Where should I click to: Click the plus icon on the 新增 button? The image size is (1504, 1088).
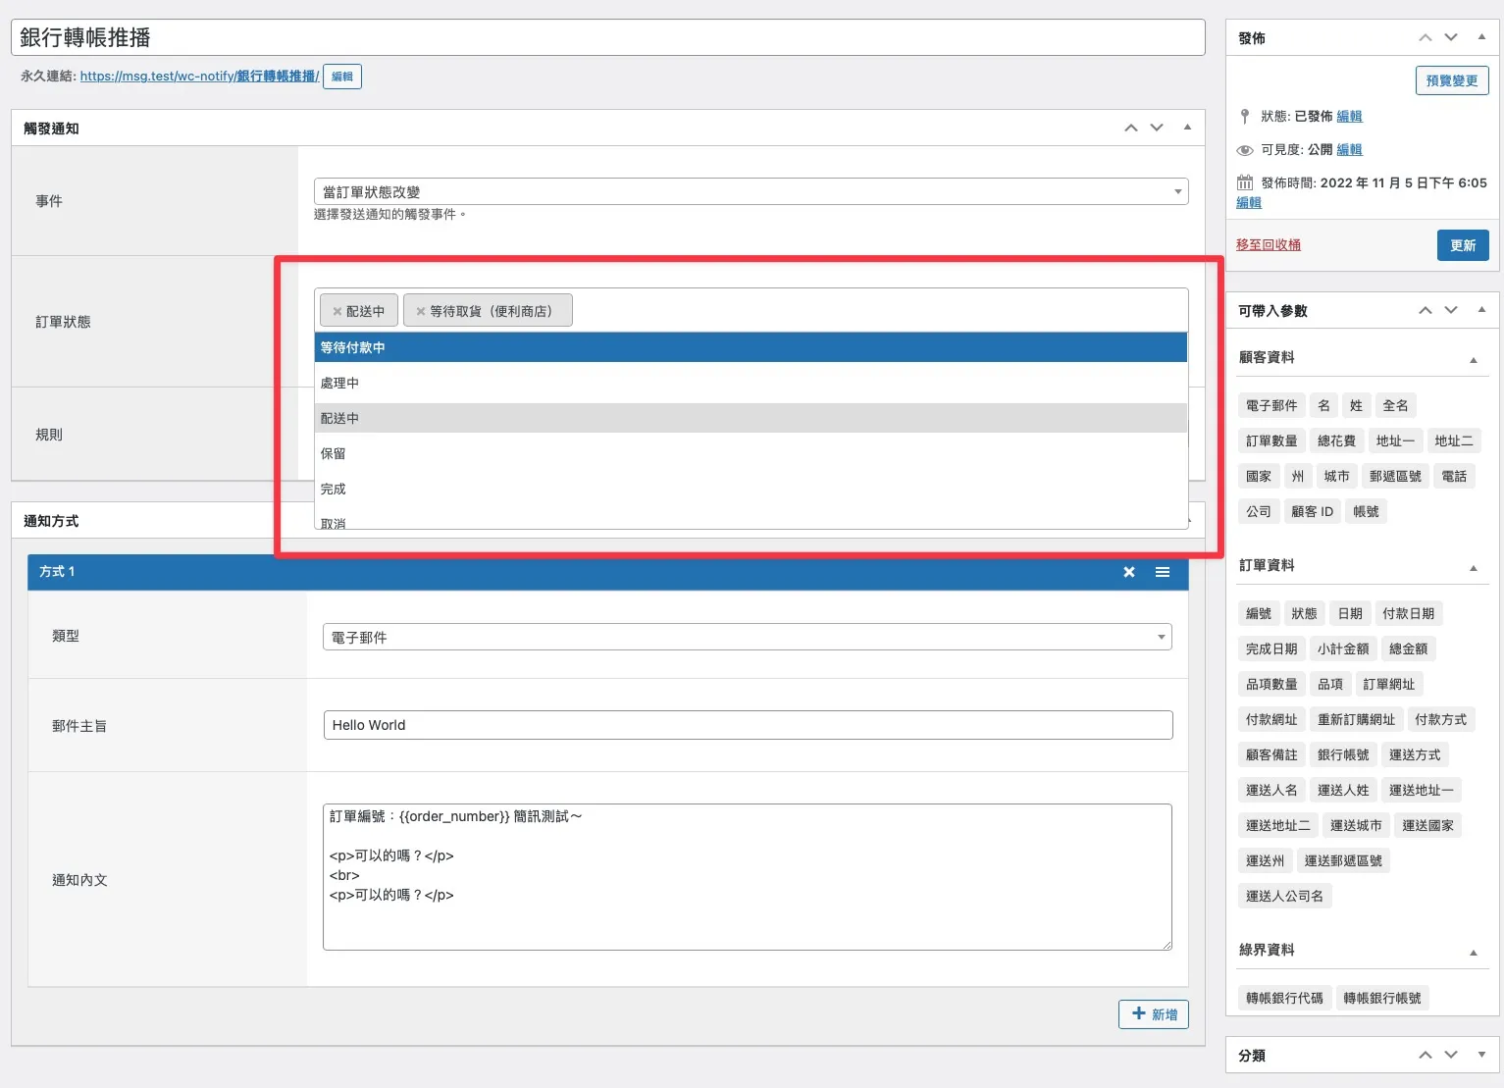(1138, 1013)
